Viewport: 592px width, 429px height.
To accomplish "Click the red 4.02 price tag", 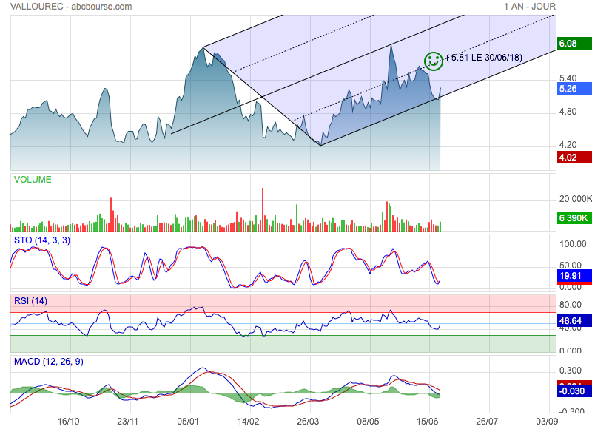I will coord(574,158).
